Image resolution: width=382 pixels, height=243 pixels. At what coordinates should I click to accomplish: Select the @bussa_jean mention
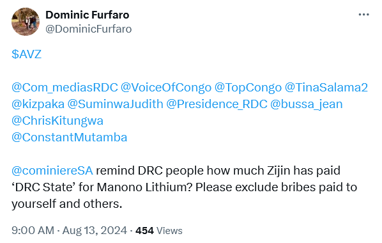point(306,104)
